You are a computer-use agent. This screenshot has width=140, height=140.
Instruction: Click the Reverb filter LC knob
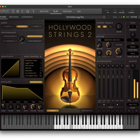click(99, 53)
